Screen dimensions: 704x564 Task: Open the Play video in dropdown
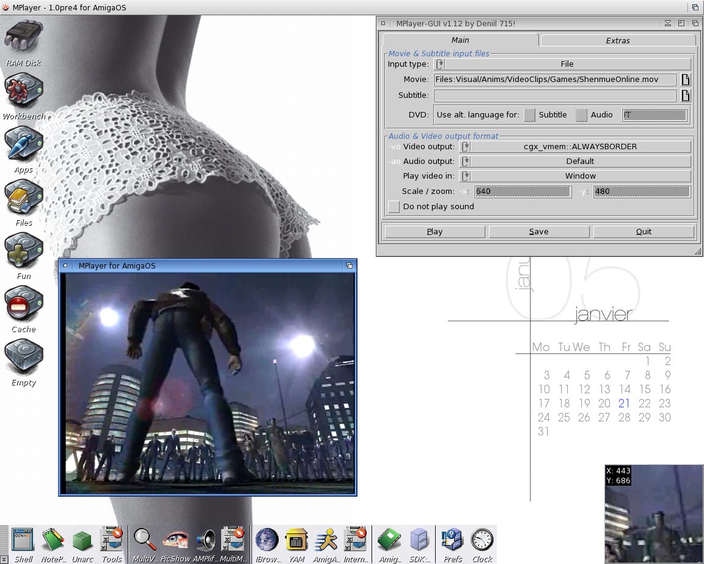[574, 176]
